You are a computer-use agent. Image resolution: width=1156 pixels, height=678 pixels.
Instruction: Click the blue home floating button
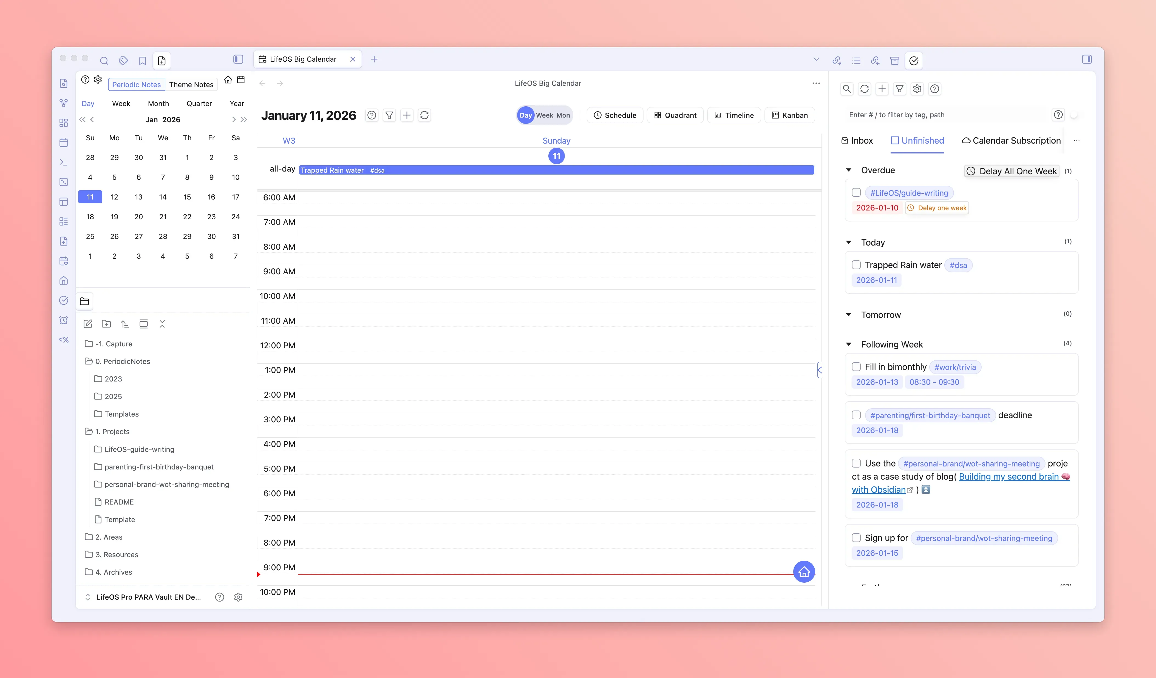click(x=804, y=572)
